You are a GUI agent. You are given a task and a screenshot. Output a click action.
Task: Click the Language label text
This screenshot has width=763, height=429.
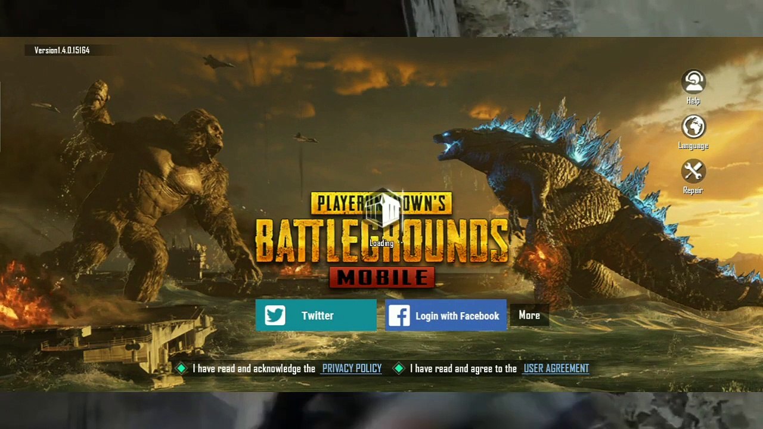coord(693,146)
